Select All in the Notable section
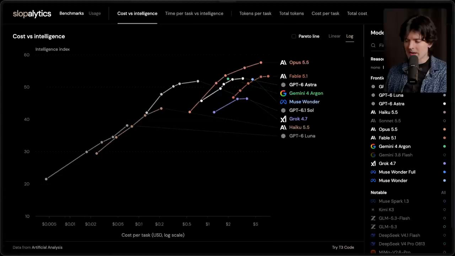 tap(443, 193)
